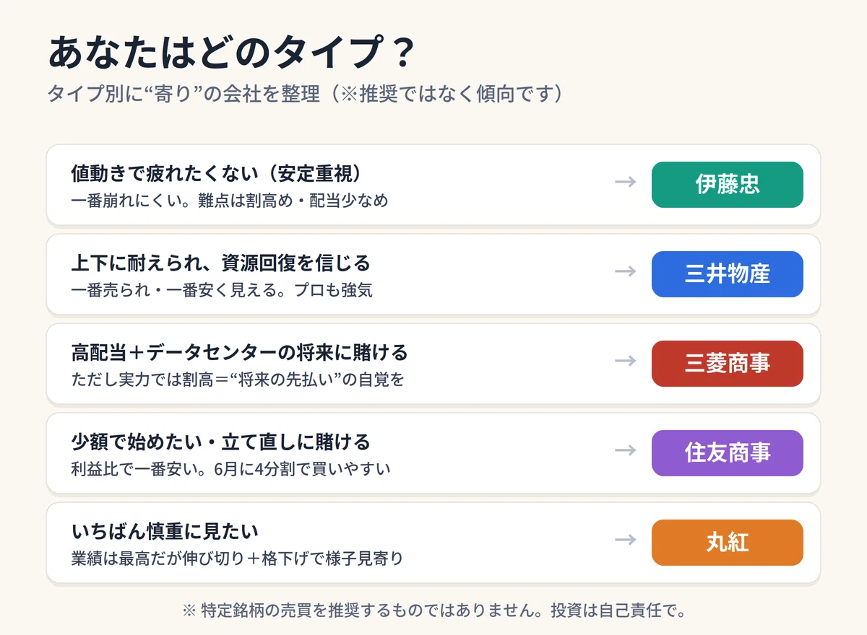Click the arrow beside 伊藤忠
Screen dimensions: 867x635
pos(625,182)
